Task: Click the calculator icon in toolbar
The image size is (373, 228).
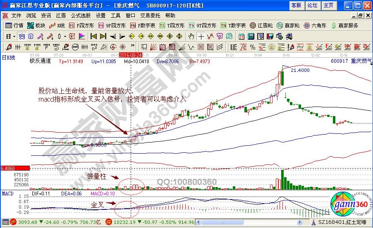Action: click(x=251, y=36)
